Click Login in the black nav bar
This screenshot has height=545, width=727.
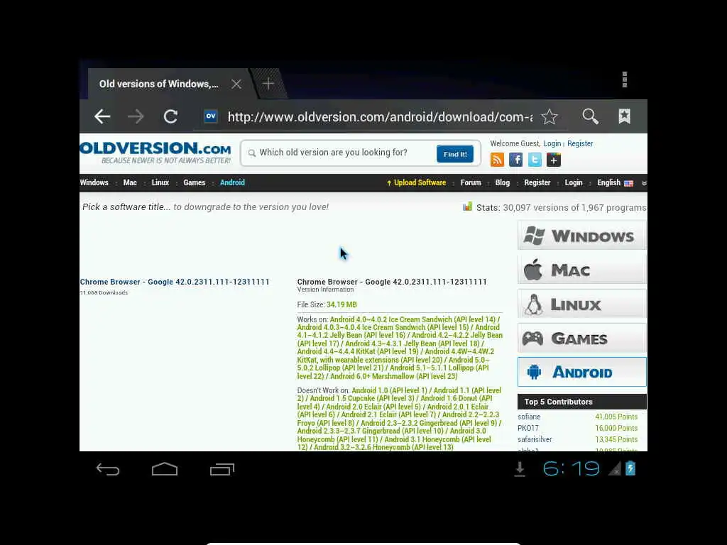coord(574,182)
